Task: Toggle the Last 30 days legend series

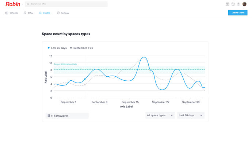Action: click(x=57, y=48)
